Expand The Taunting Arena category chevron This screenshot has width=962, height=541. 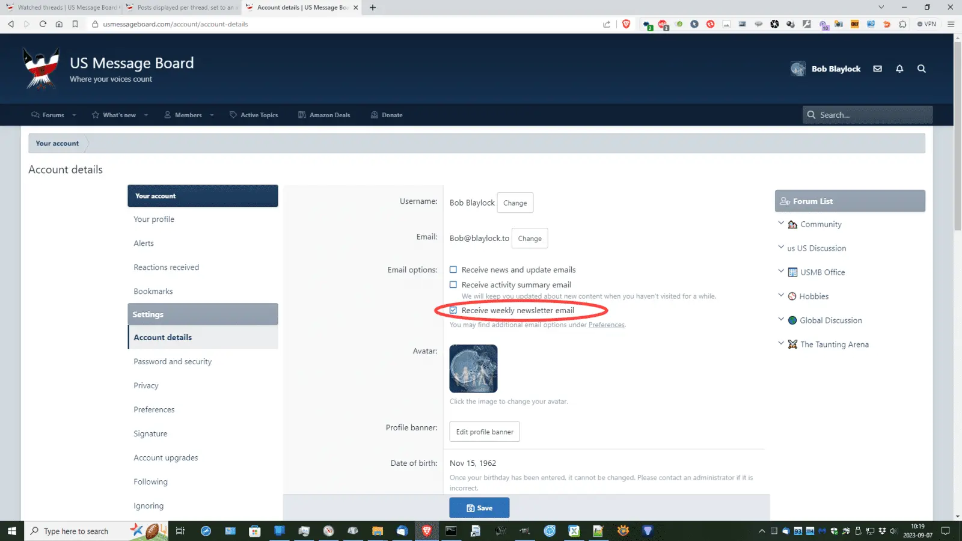pyautogui.click(x=781, y=343)
